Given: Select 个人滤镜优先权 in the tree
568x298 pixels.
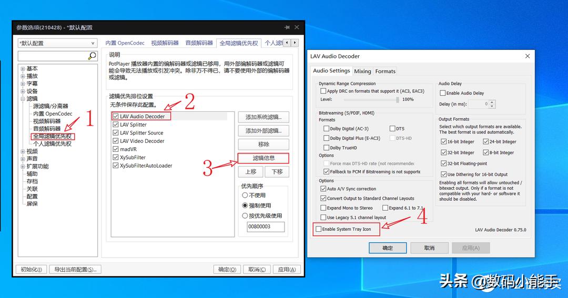Looking at the screenshot, I should pos(53,144).
